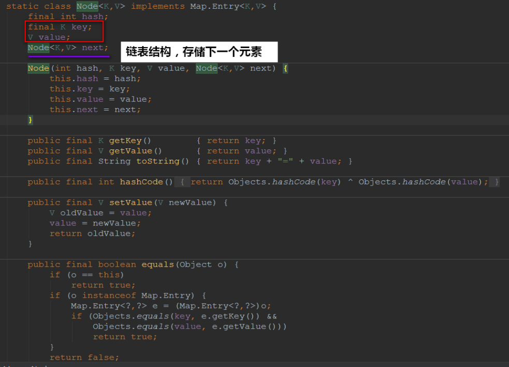The image size is (509, 367).
Task: Click the 'Node<K,V> next' constructor parameter
Action: coord(233,68)
